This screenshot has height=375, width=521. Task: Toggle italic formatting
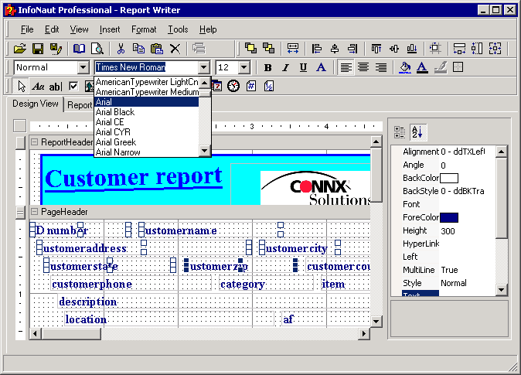click(285, 67)
